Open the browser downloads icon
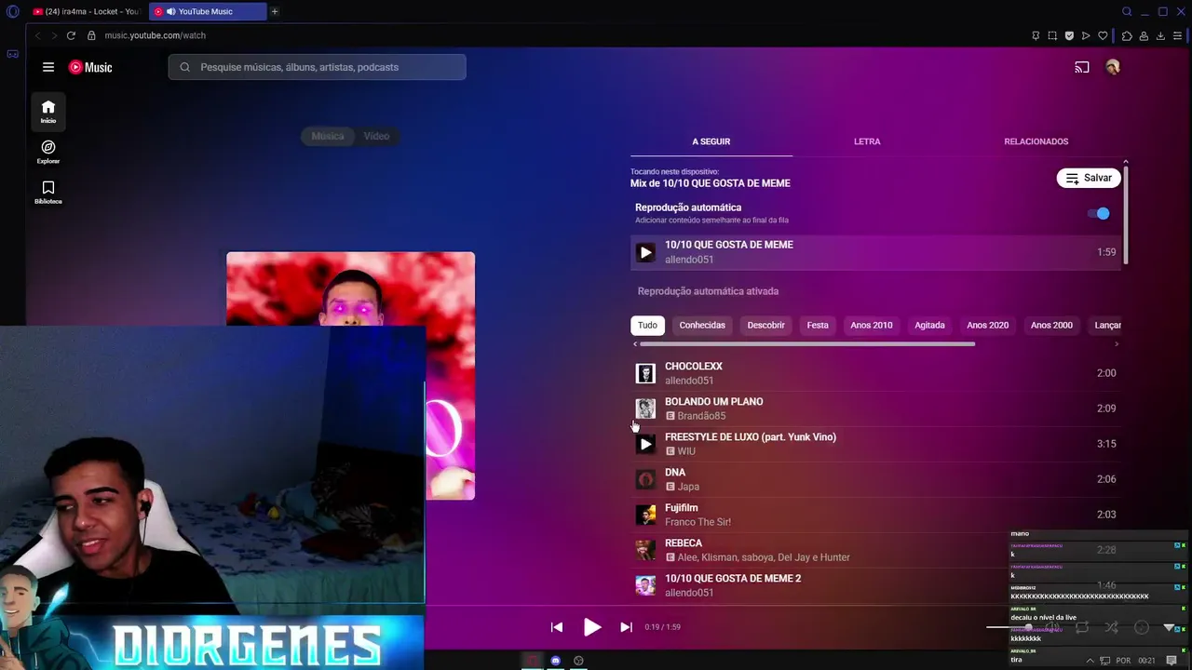This screenshot has height=670, width=1192. click(x=1160, y=35)
